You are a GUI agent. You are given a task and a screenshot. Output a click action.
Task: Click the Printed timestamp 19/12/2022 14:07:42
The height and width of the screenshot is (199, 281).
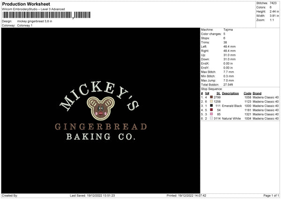click(192, 196)
